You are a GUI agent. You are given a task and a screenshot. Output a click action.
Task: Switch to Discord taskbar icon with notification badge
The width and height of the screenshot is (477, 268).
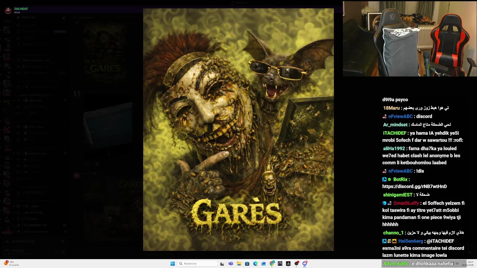coord(305,264)
